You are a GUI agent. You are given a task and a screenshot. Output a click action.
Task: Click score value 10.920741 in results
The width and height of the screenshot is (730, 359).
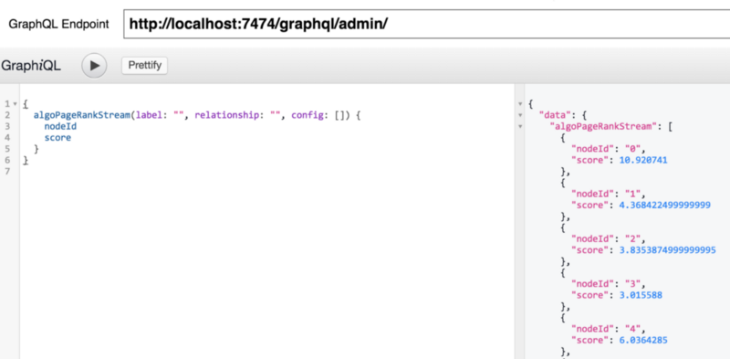643,160
